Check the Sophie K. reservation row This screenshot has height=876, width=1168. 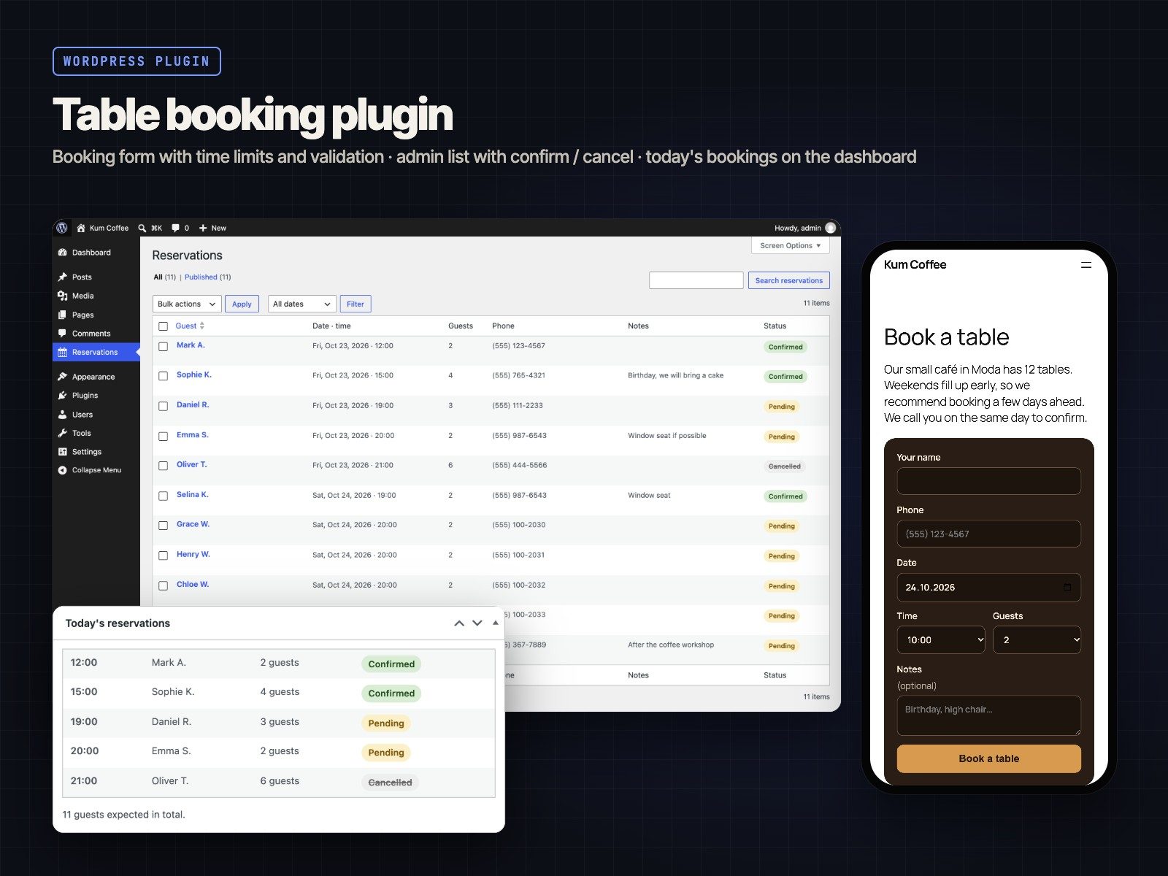pyautogui.click(x=163, y=376)
